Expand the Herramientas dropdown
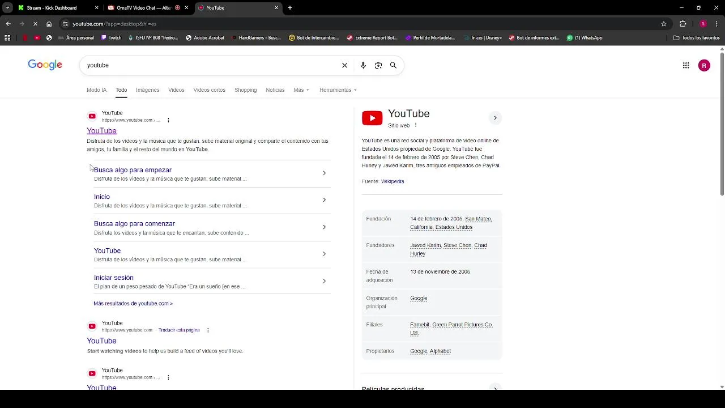Viewport: 725px width, 408px height. click(338, 90)
